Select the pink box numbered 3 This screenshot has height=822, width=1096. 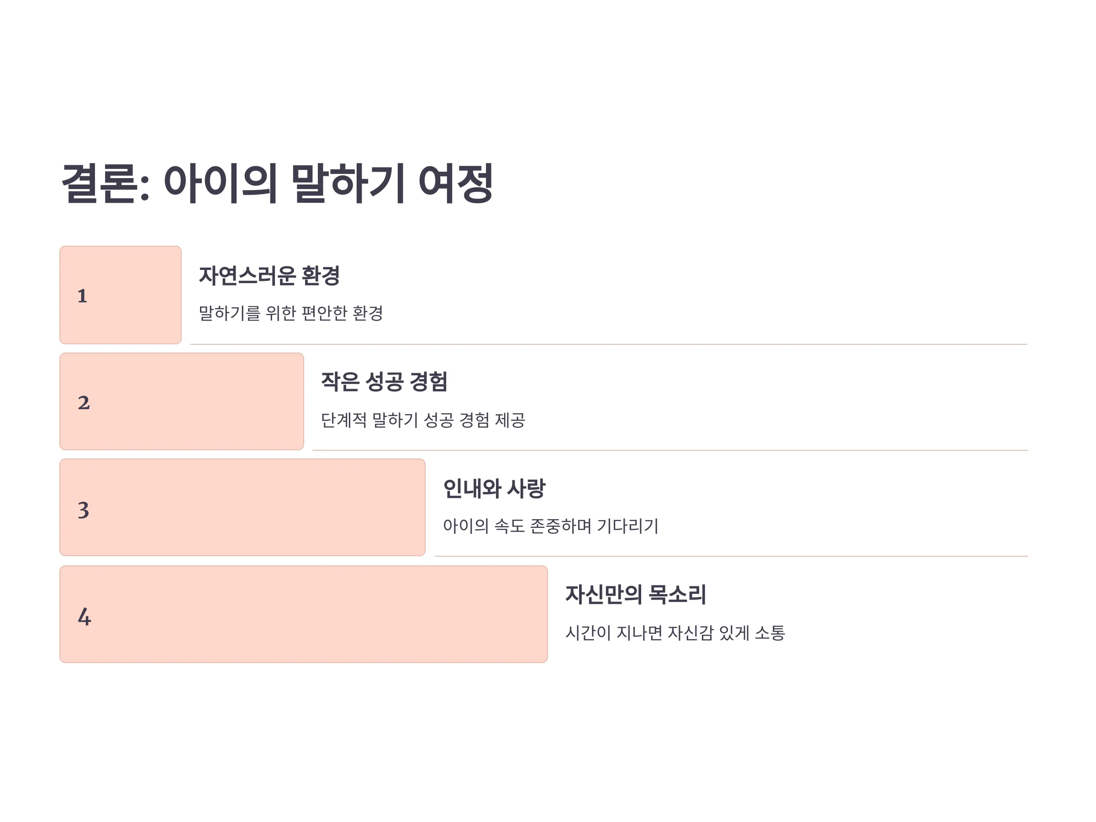click(242, 507)
